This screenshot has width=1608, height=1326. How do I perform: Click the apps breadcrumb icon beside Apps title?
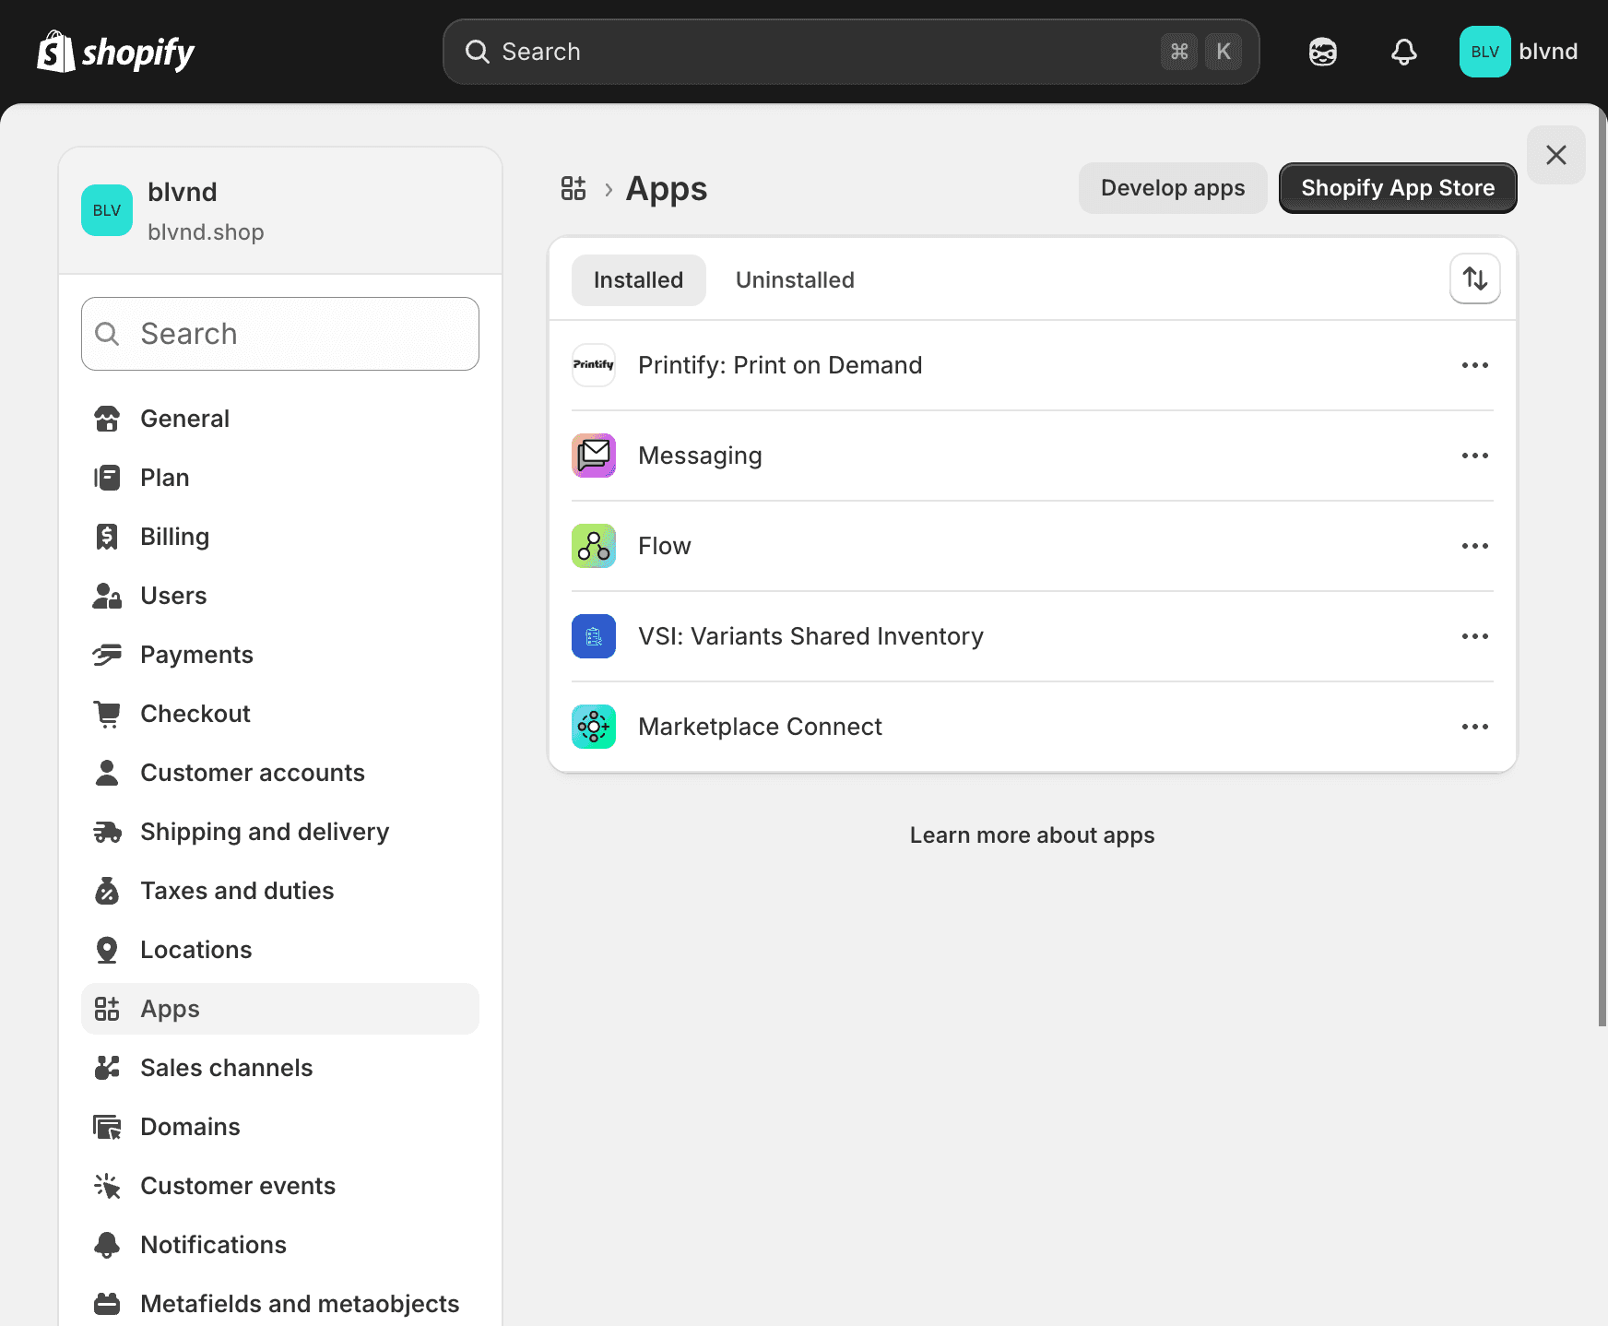(573, 188)
